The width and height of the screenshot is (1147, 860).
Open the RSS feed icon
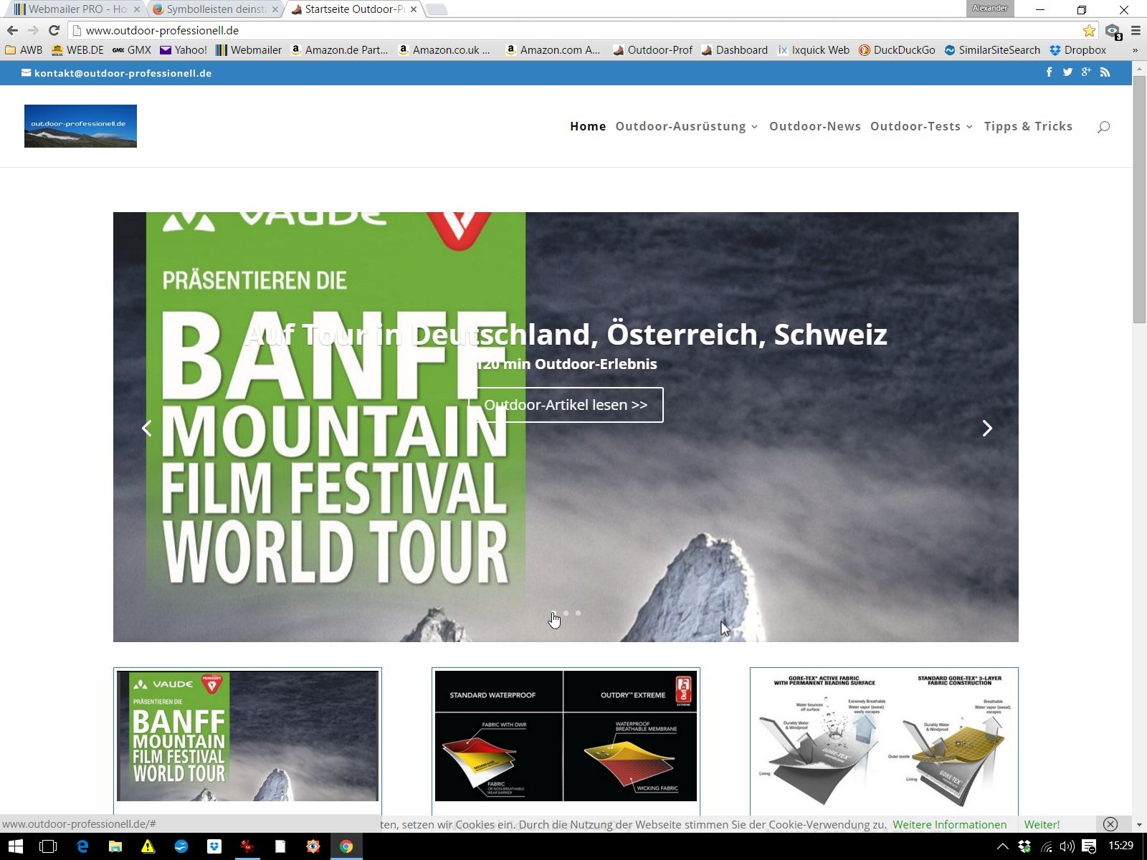[x=1105, y=72]
